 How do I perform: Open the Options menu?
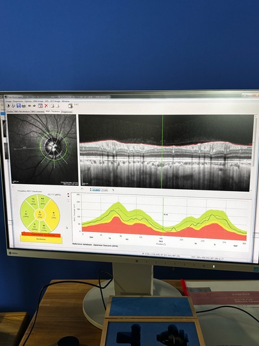pyautogui.click(x=28, y=101)
